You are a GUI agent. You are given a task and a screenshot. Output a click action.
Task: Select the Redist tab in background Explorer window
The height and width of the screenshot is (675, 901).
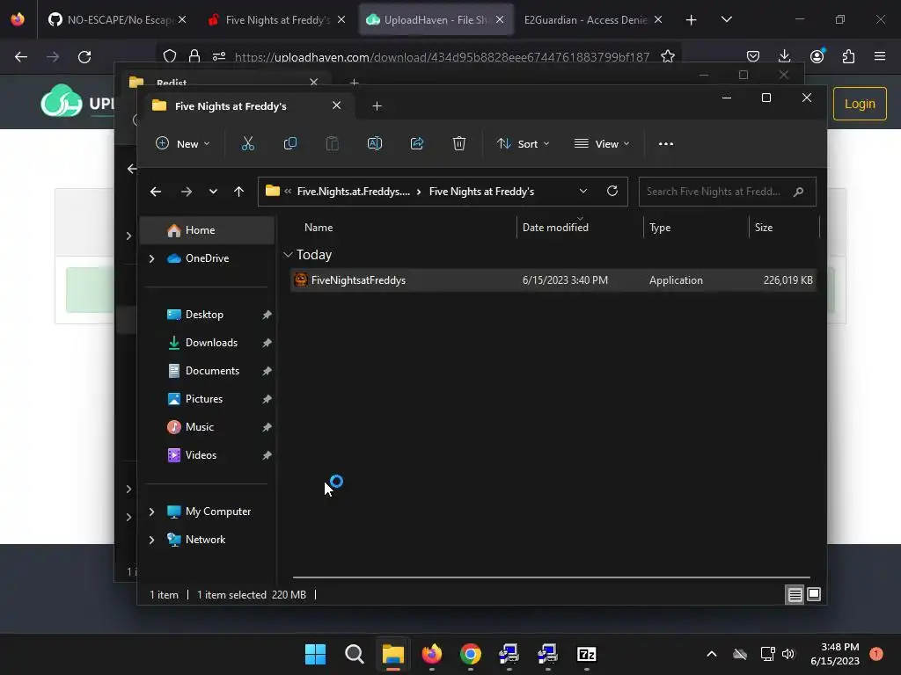[x=224, y=82]
